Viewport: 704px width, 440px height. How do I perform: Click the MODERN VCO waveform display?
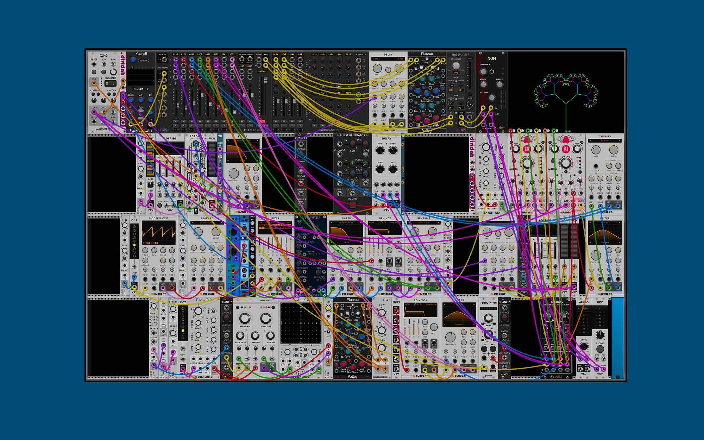[x=158, y=233]
